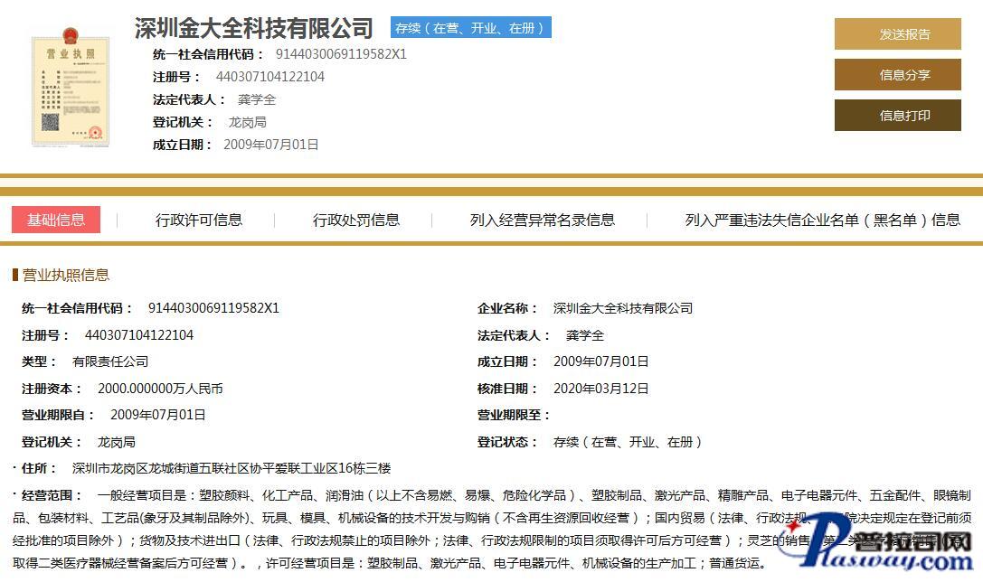Screen dimensions: 983x582
Task: Click the 核准日期 value 2020年03月12日
Action: coord(600,389)
